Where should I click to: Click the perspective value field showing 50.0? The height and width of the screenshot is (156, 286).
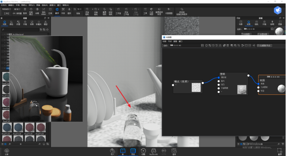click(80, 9)
